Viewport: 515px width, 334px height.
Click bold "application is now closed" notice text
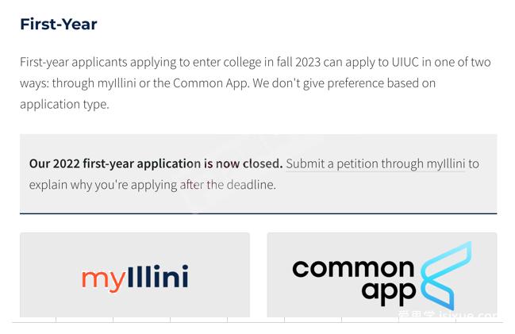coord(209,163)
